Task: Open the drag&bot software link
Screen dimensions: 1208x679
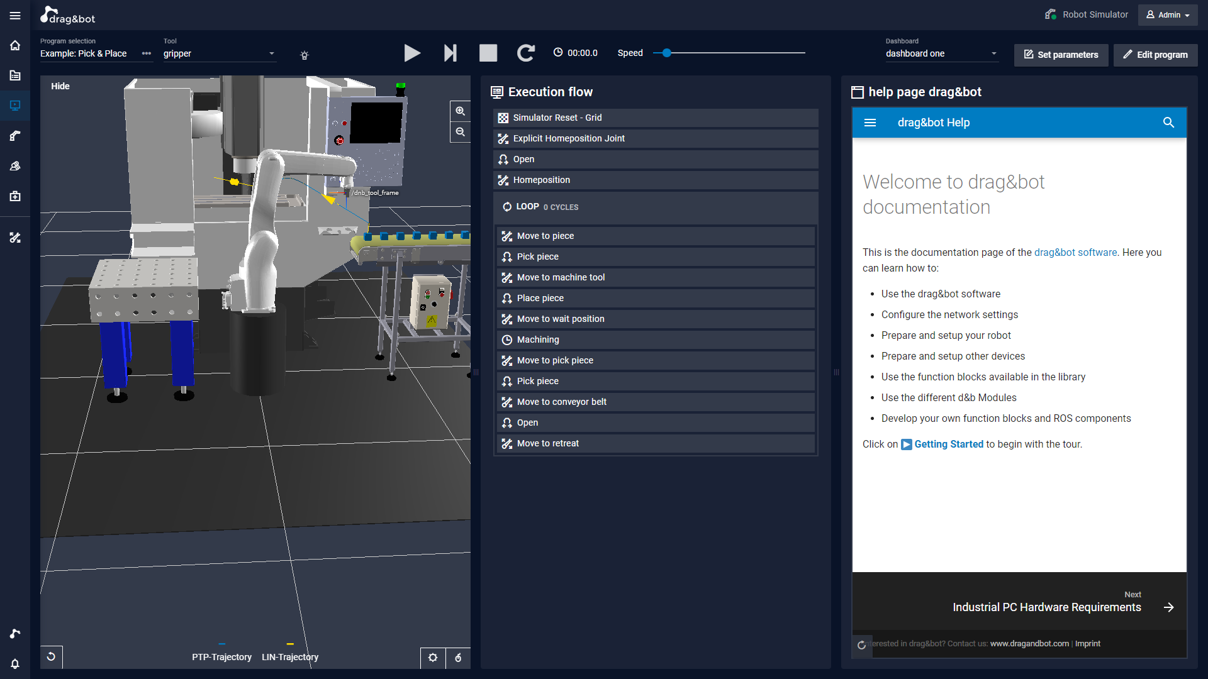Action: (1075, 252)
